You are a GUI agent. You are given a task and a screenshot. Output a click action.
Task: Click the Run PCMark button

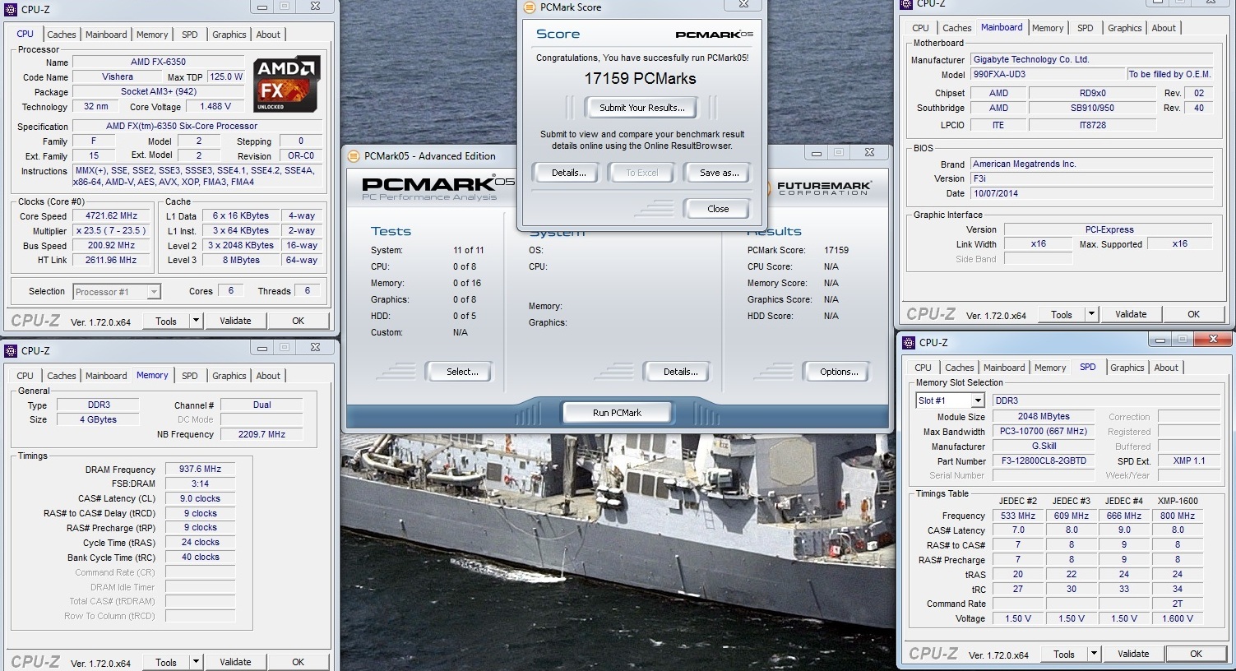pyautogui.click(x=617, y=413)
